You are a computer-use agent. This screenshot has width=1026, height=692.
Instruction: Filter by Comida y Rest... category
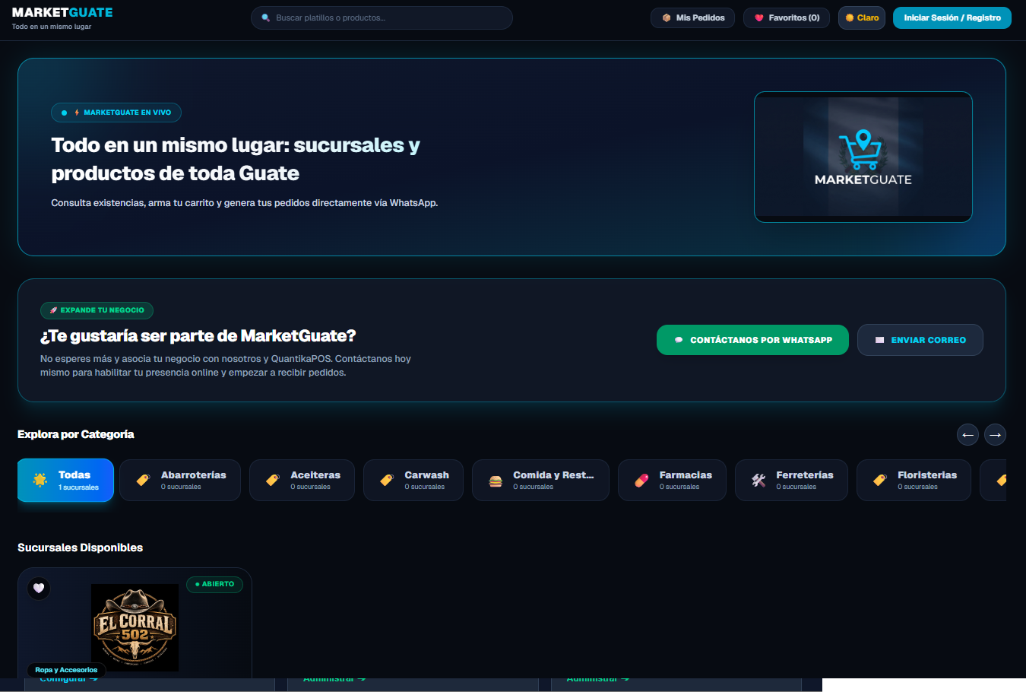[x=540, y=480]
